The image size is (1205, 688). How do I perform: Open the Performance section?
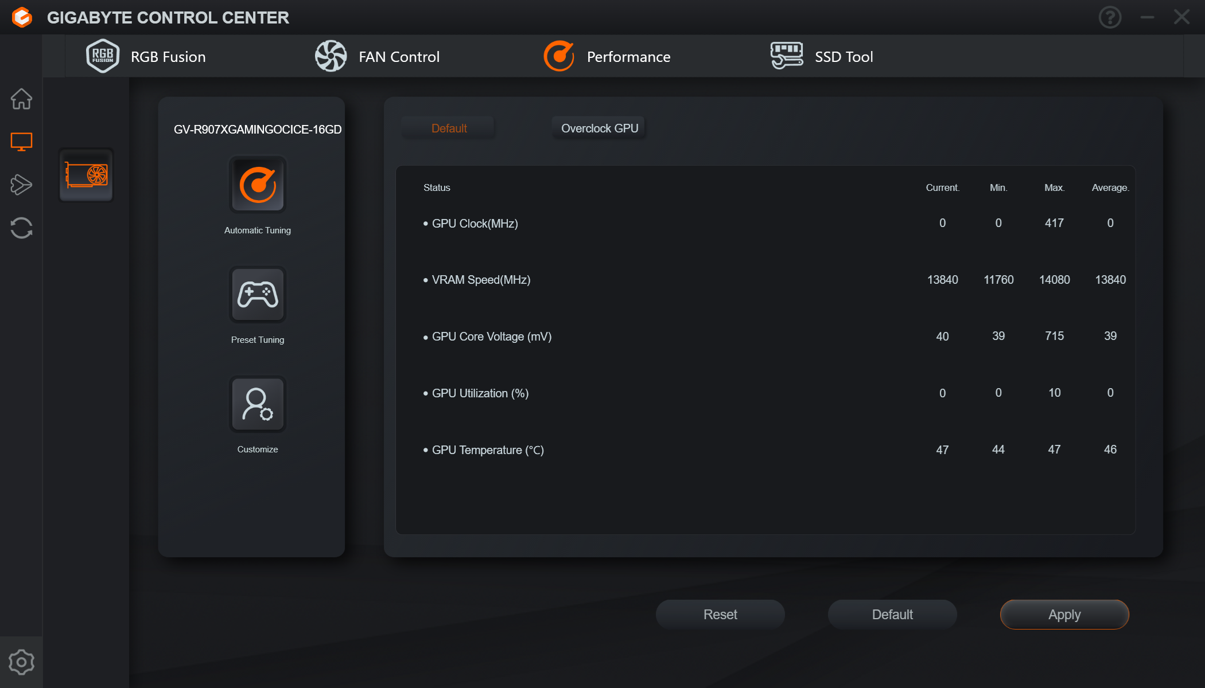coord(607,56)
